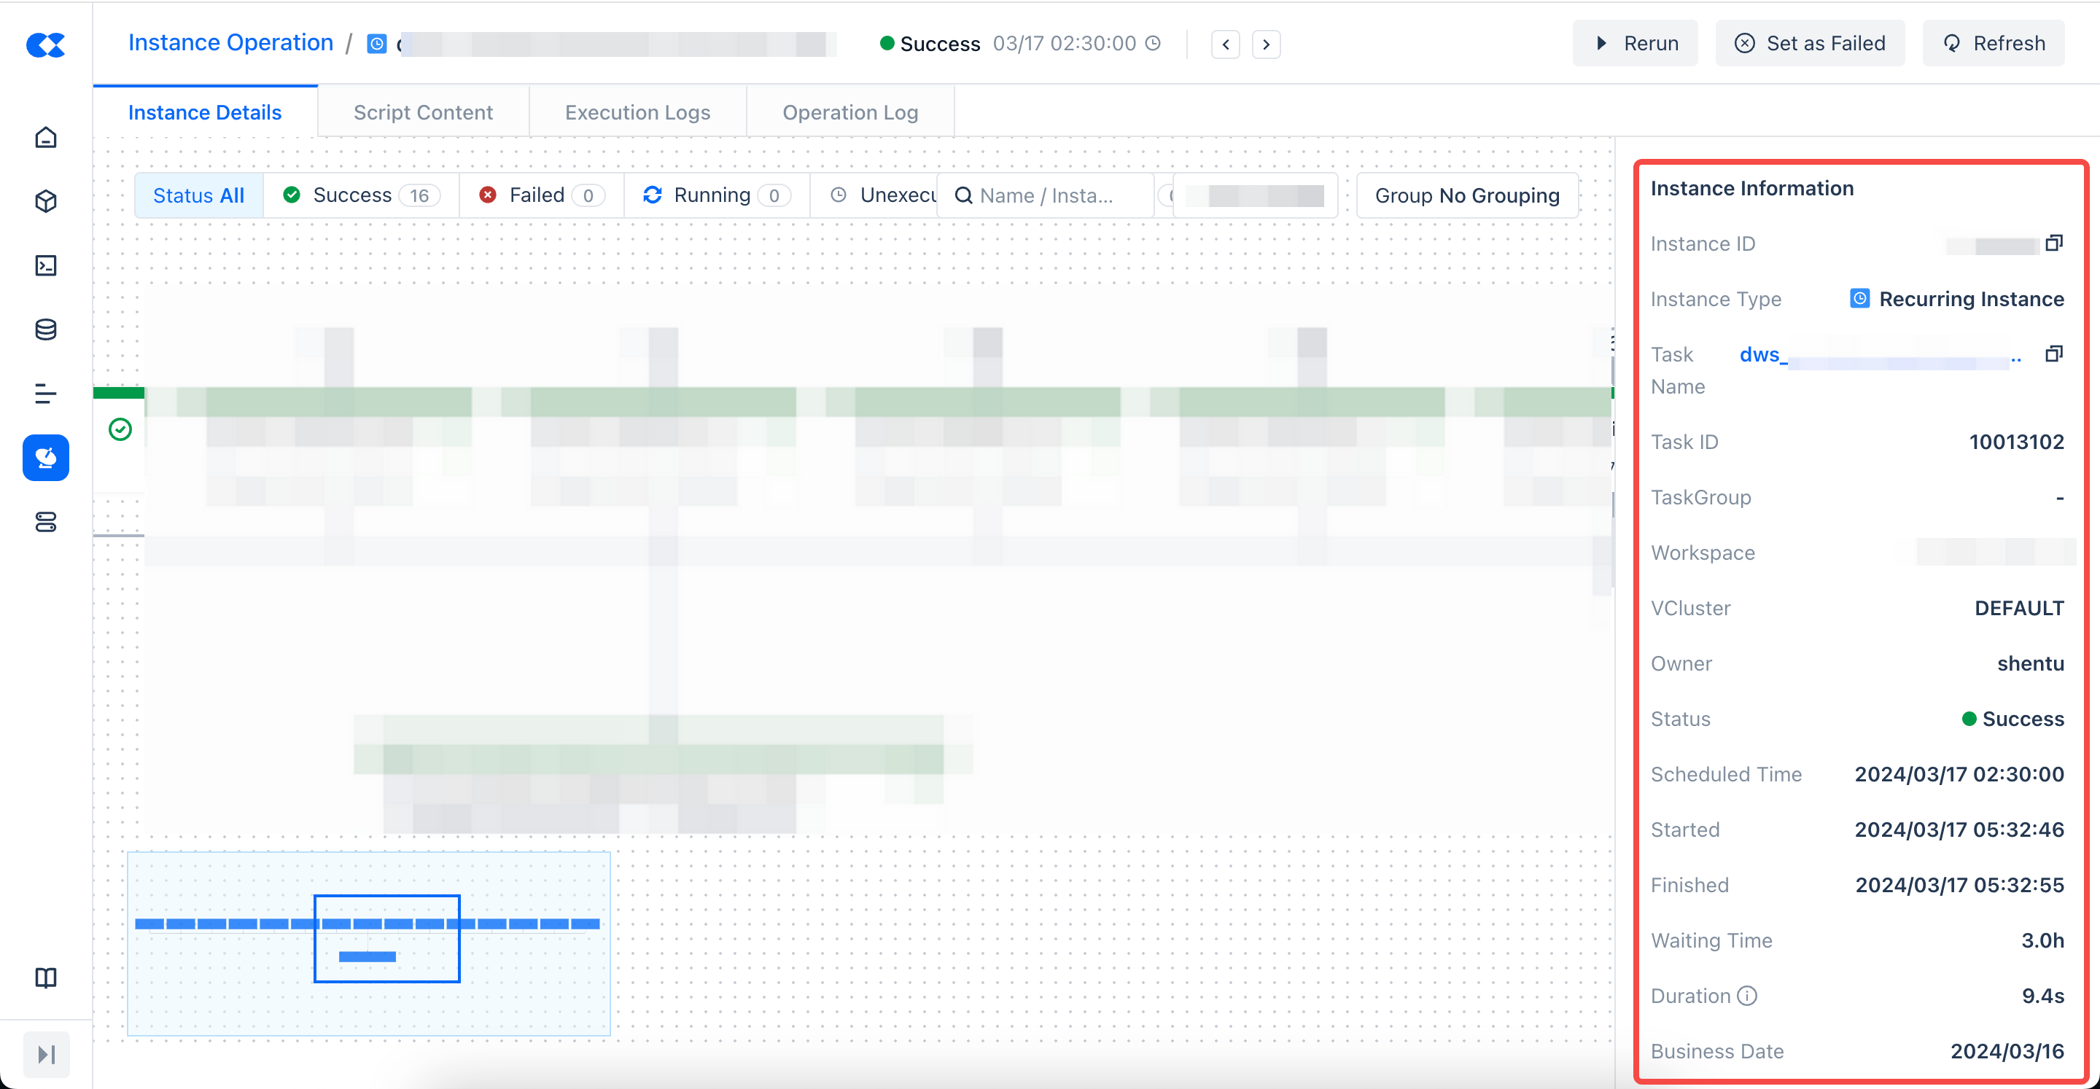This screenshot has width=2100, height=1089.
Task: Copy the Instance ID with the copy icon
Action: tap(2053, 243)
